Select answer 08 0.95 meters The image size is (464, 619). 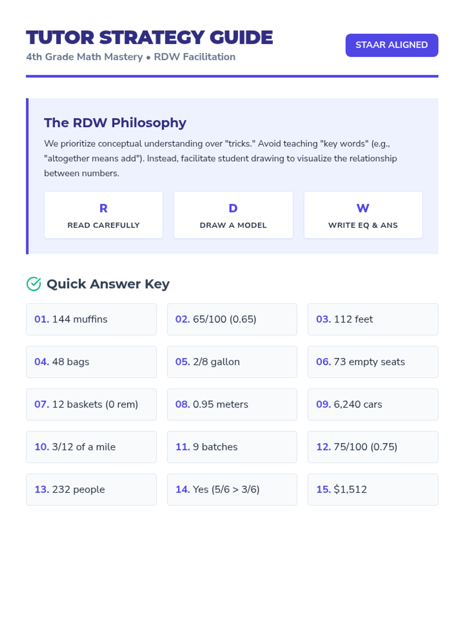[232, 404]
